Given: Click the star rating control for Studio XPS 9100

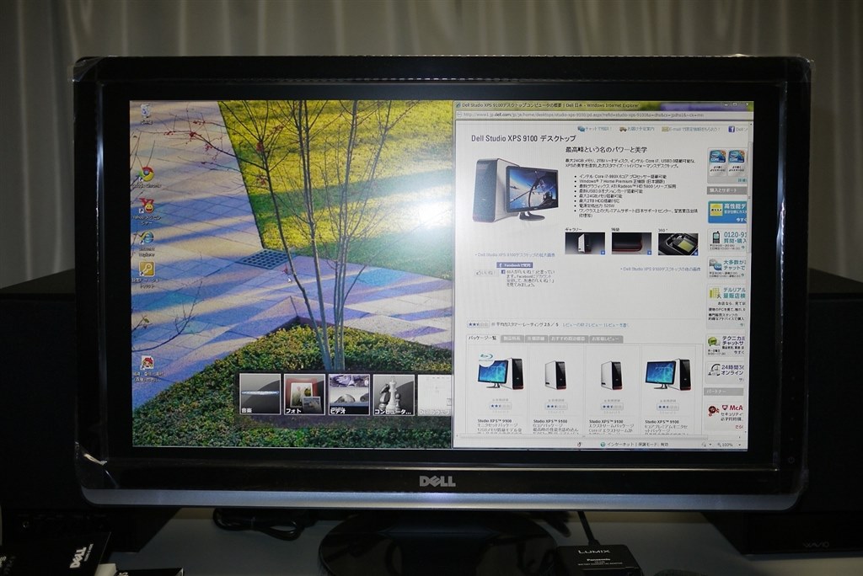Looking at the screenshot, I should (x=473, y=323).
